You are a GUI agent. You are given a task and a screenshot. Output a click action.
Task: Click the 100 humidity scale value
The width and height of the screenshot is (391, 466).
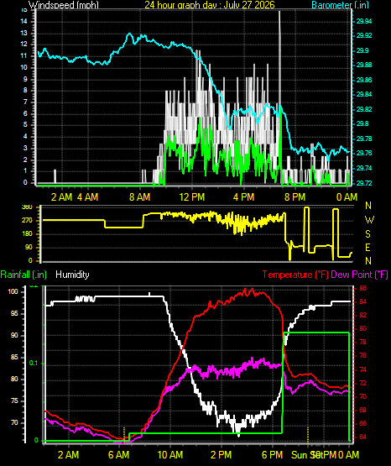coord(13,291)
